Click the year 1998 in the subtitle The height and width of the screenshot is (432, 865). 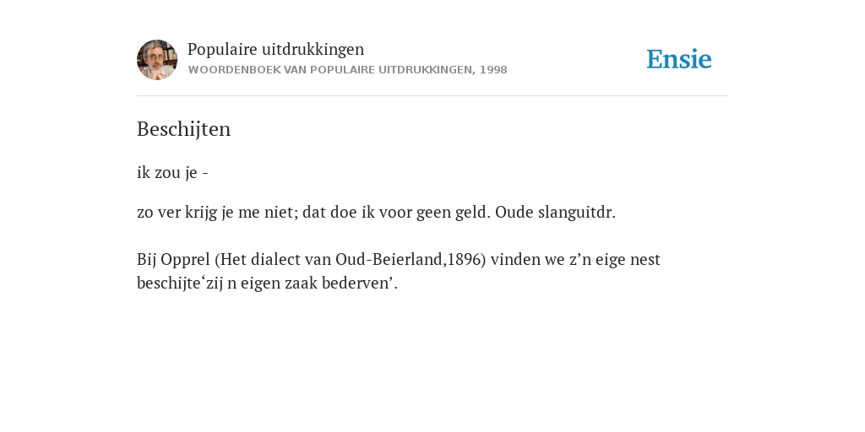pos(493,70)
